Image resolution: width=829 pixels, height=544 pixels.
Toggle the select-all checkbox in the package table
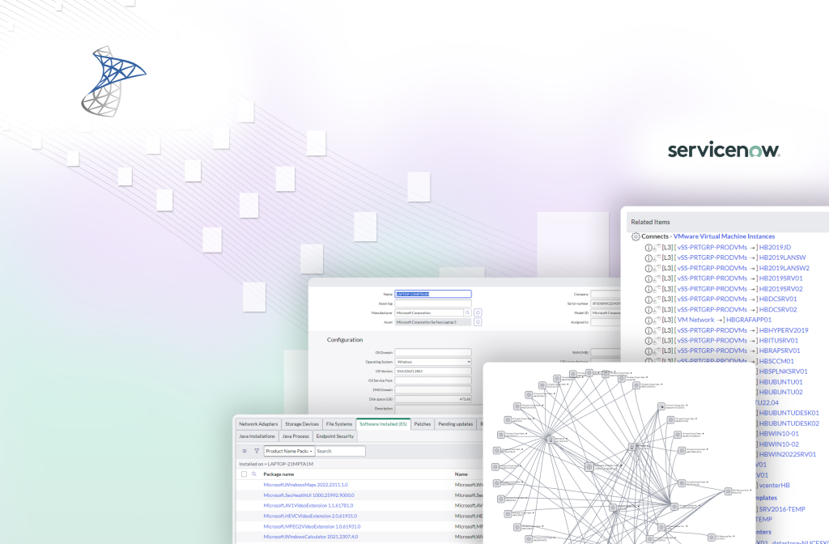point(243,474)
